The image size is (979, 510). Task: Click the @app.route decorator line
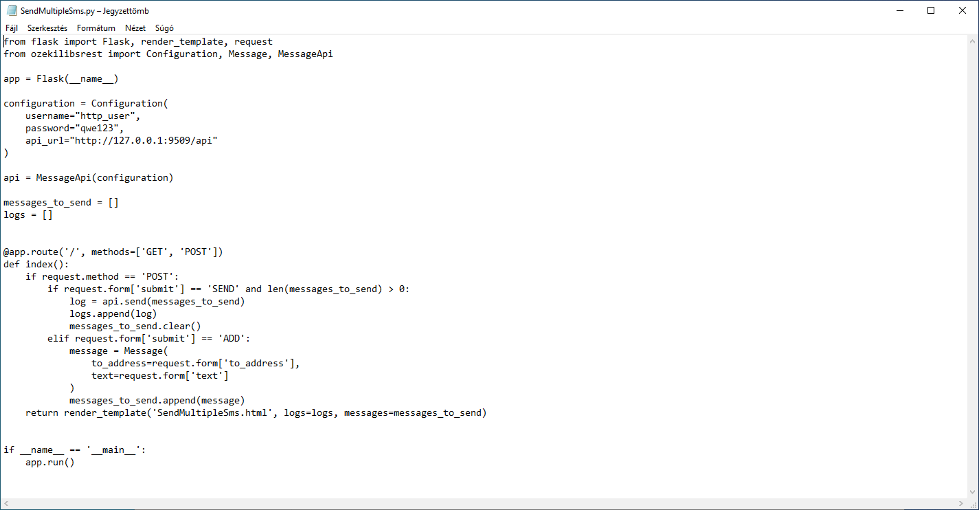[x=113, y=252]
